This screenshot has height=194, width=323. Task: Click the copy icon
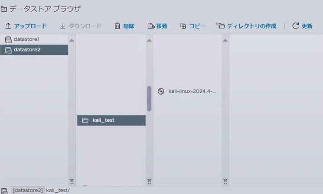pos(183,26)
